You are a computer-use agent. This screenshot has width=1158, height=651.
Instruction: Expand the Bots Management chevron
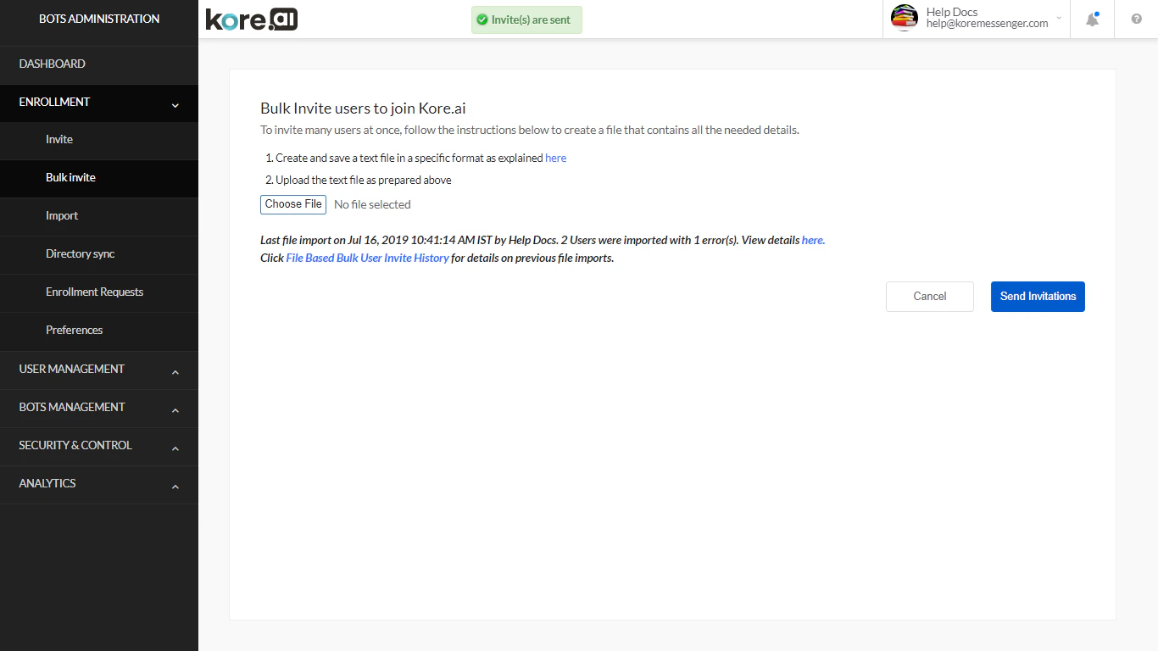point(175,410)
